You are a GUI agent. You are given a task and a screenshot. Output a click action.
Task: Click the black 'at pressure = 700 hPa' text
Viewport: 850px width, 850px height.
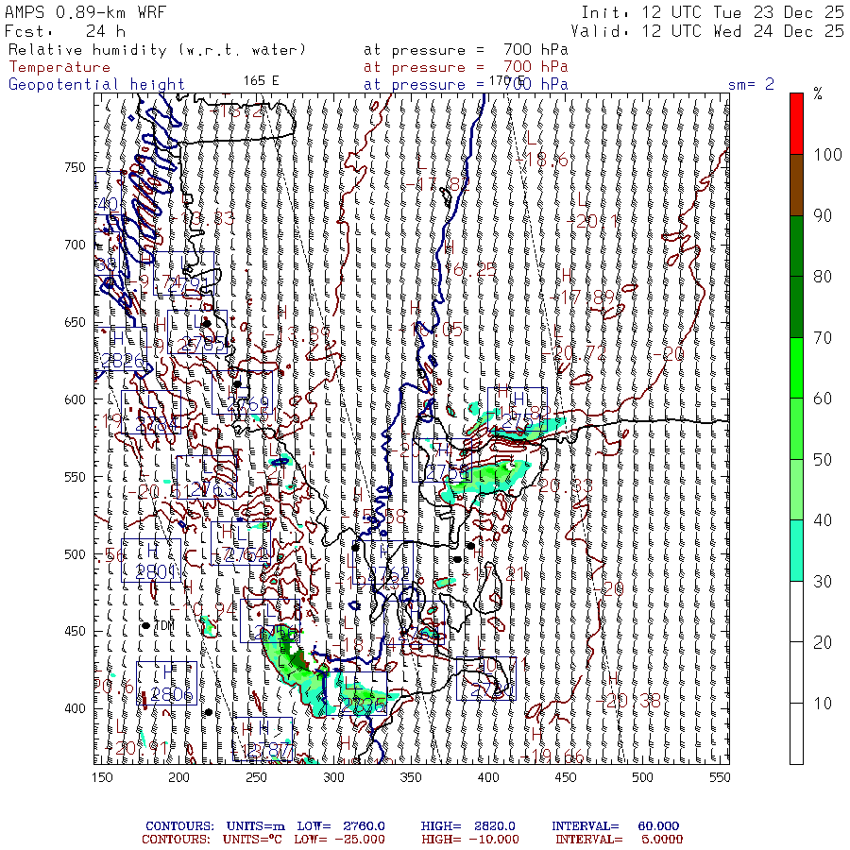pyautogui.click(x=466, y=50)
